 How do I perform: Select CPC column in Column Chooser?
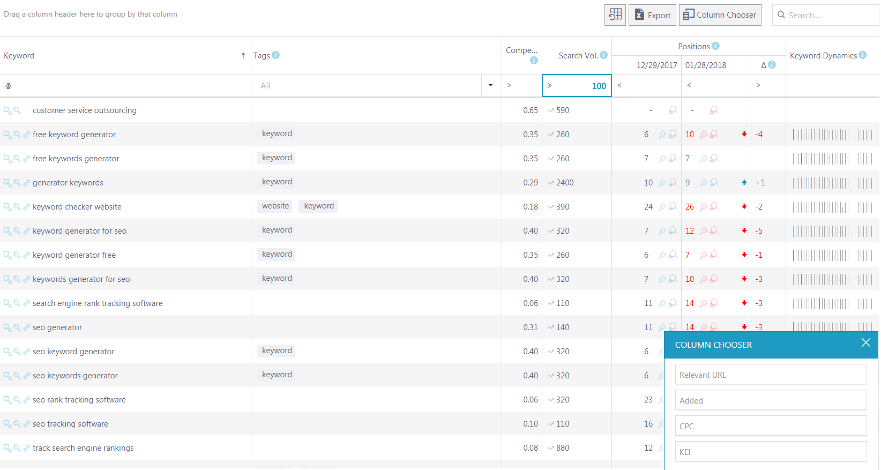(x=771, y=426)
